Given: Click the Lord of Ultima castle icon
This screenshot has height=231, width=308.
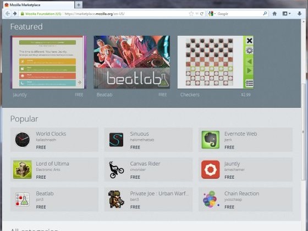Looking at the screenshot, I should coord(23,169).
